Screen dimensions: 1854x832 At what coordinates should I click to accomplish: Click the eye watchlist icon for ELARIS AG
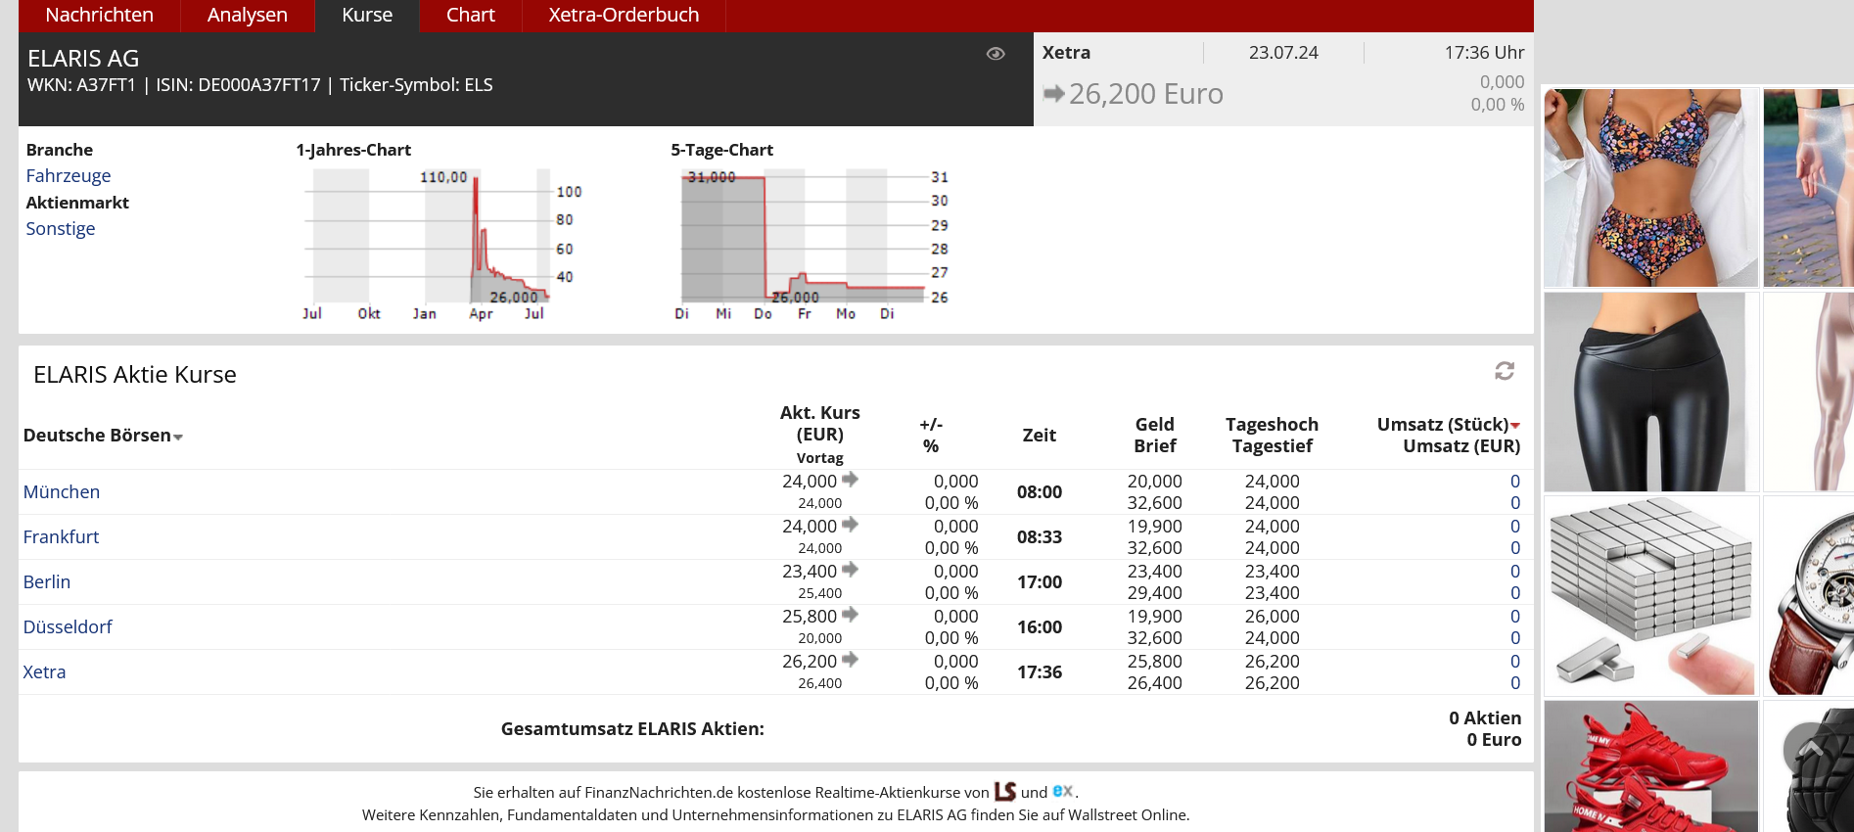click(x=996, y=54)
